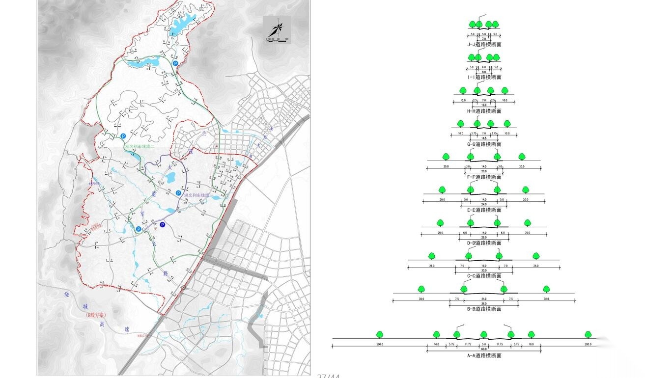The width and height of the screenshot is (645, 378).
Task: Click the F-F道路横断面 title
Action: 484,177
